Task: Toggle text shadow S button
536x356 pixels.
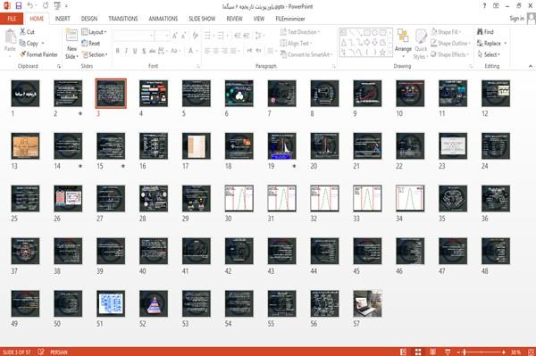Action: point(144,51)
